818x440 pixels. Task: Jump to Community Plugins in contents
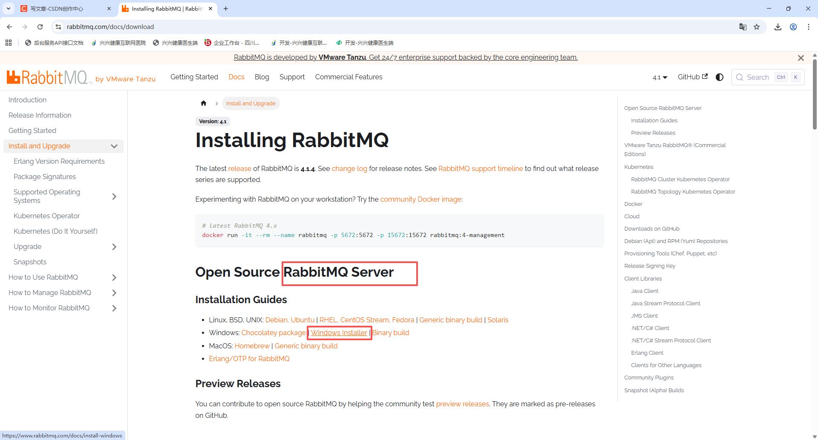click(649, 377)
